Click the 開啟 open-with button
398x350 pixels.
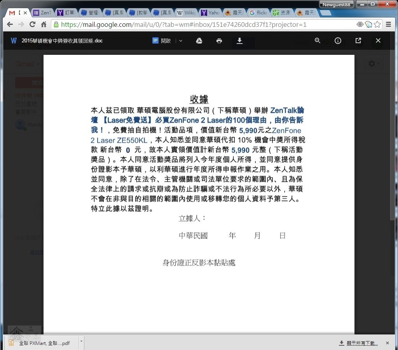(162, 40)
